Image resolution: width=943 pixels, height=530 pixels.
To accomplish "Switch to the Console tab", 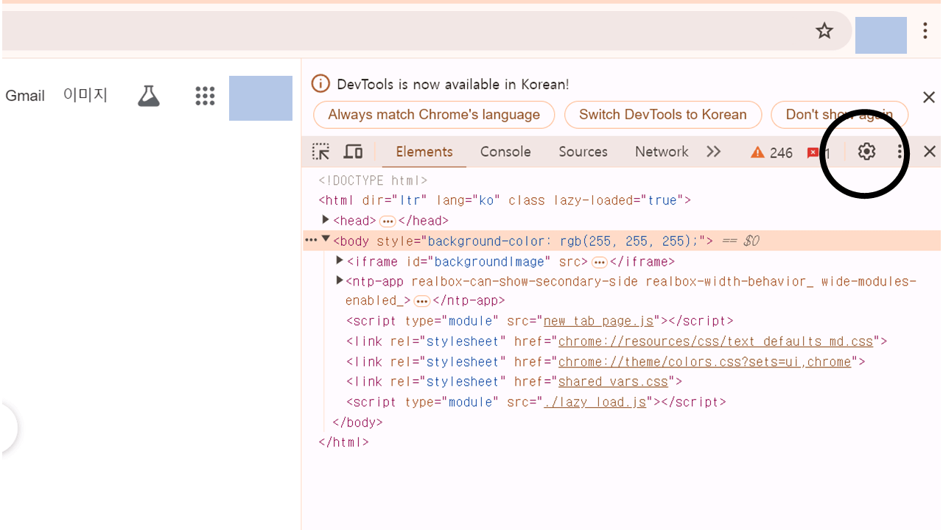I will [x=505, y=152].
